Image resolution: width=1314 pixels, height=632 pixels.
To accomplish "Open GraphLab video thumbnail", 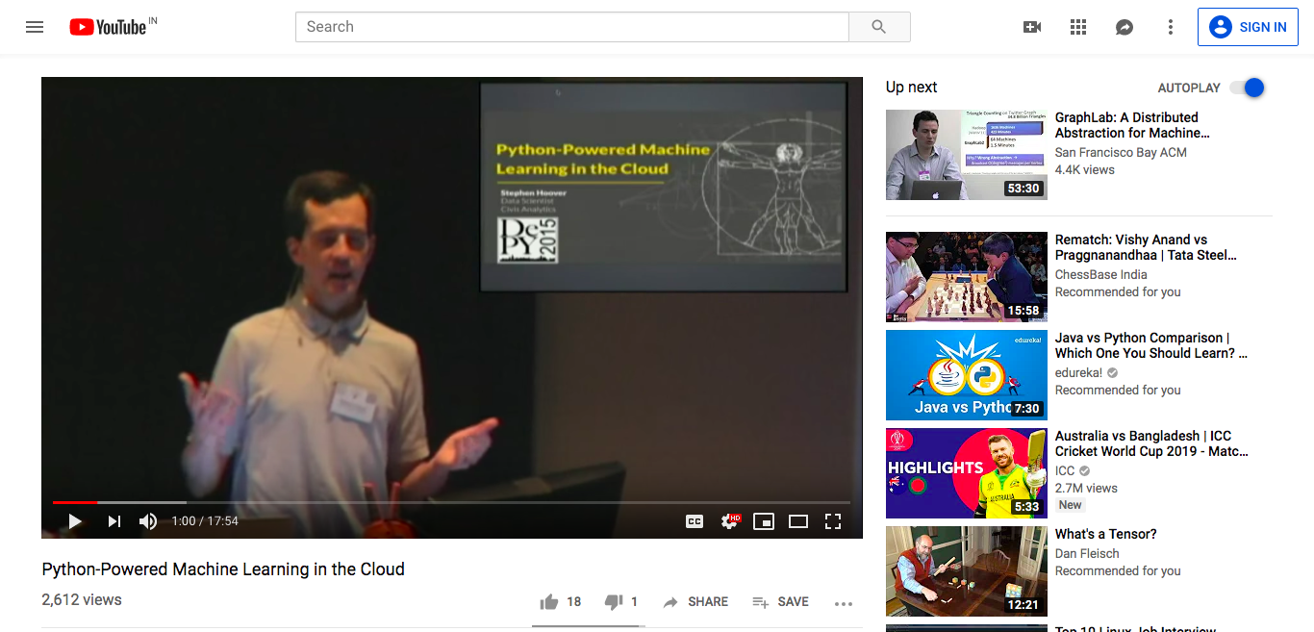I will pyautogui.click(x=967, y=155).
